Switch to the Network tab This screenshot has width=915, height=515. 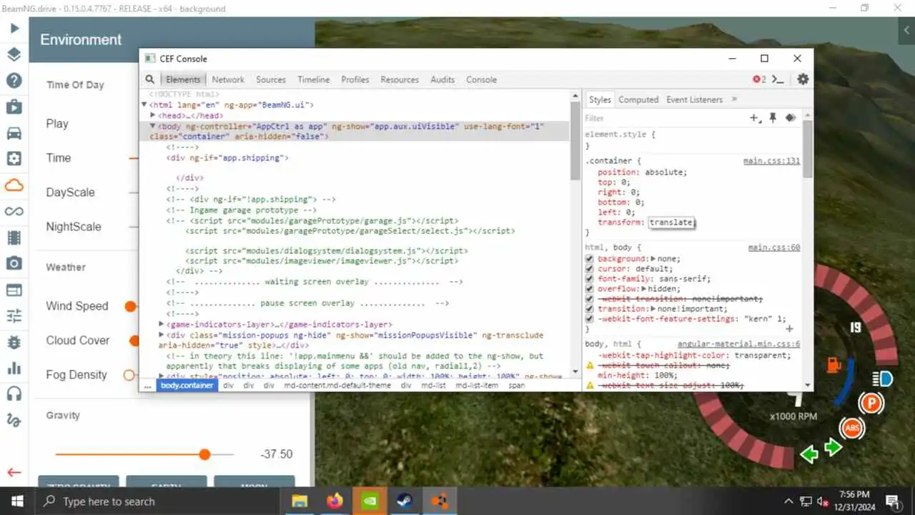(x=228, y=79)
